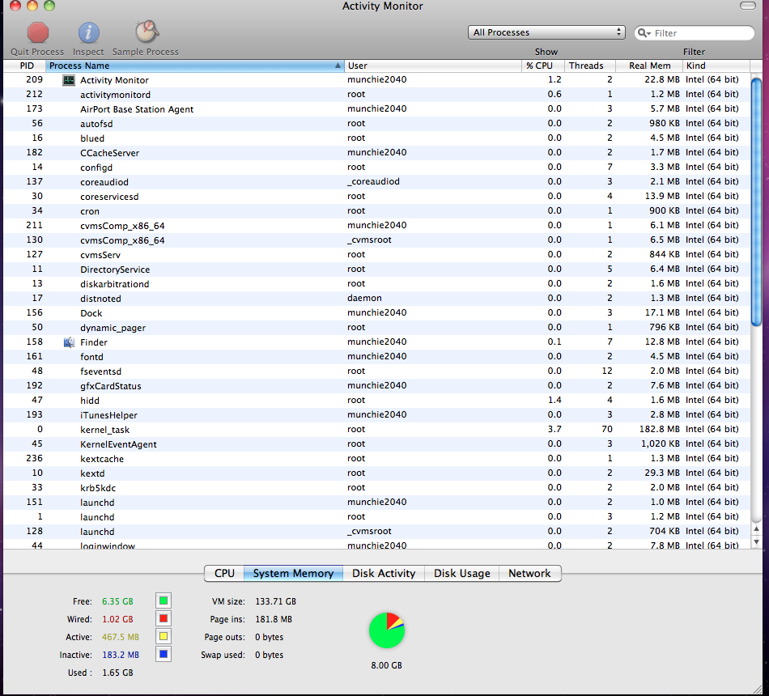Select the distnoted process row
This screenshot has width=769, height=696.
pos(376,298)
